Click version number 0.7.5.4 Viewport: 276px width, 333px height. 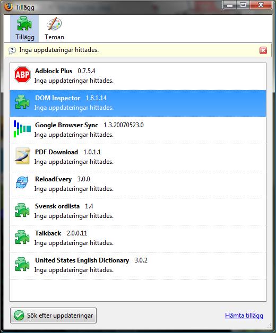(87, 71)
